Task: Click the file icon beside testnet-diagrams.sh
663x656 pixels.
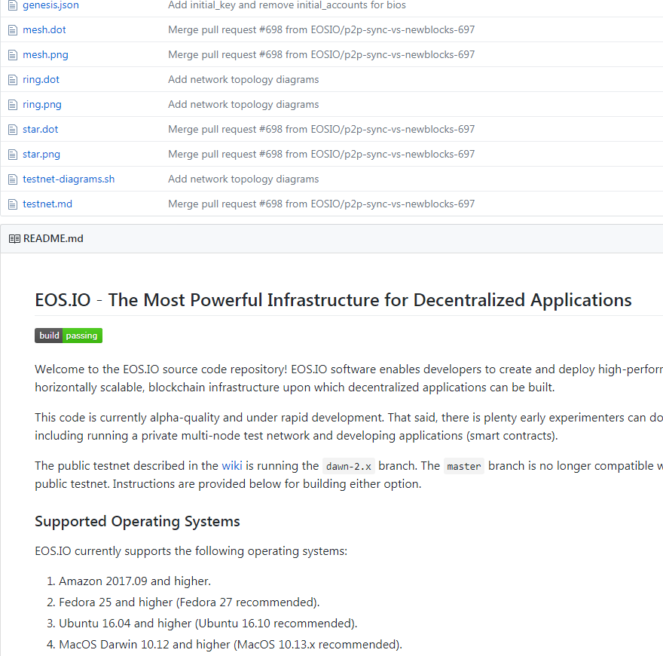Action: (x=13, y=179)
